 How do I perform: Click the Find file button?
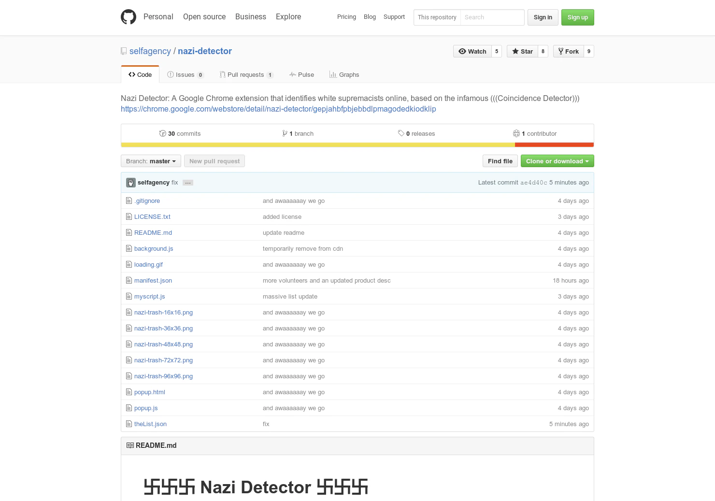(x=500, y=161)
